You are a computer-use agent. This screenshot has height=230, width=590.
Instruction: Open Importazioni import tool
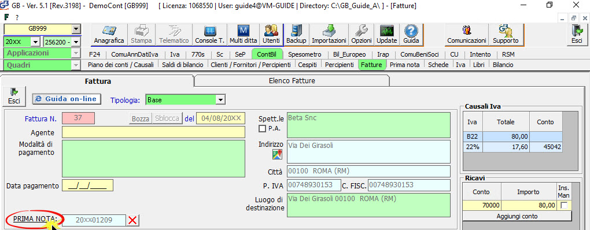pos(329,35)
